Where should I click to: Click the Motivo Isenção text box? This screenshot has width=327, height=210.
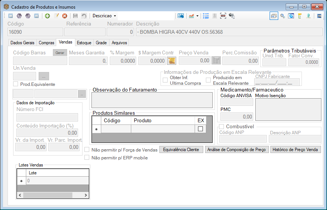coord(288,109)
